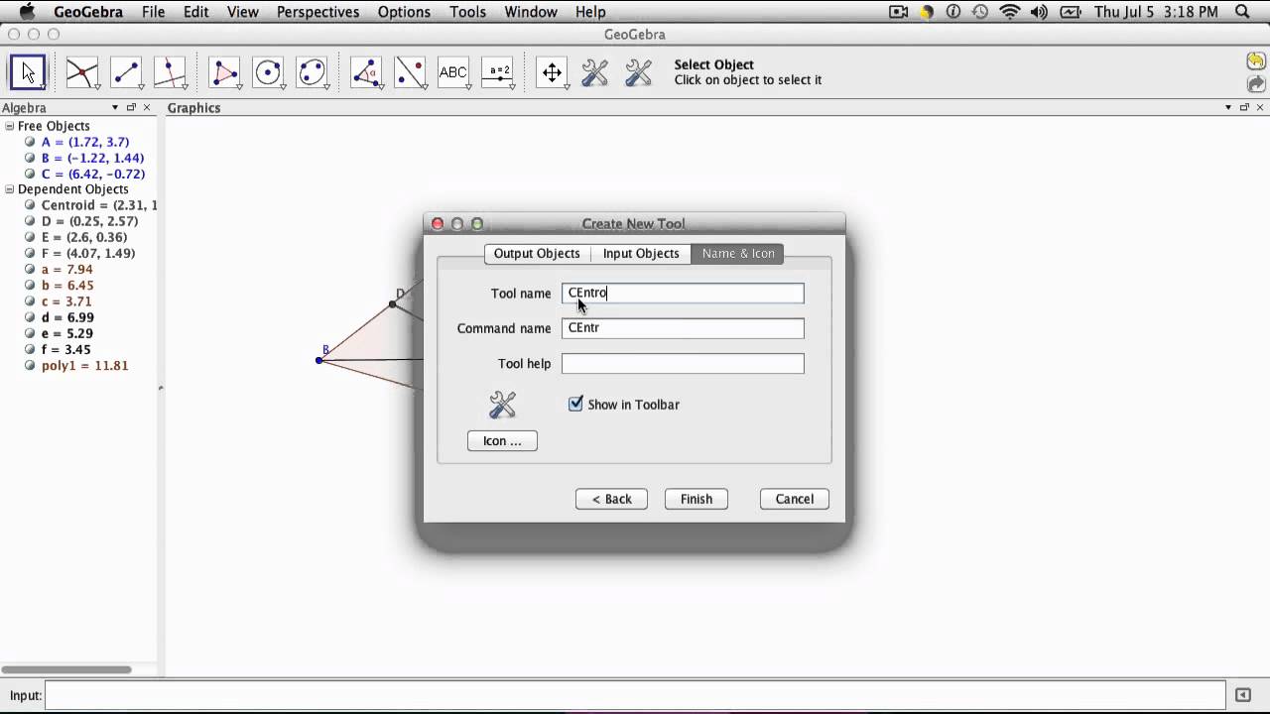Select the Circle with center tool
This screenshot has width=1270, height=714.
pos(269,72)
